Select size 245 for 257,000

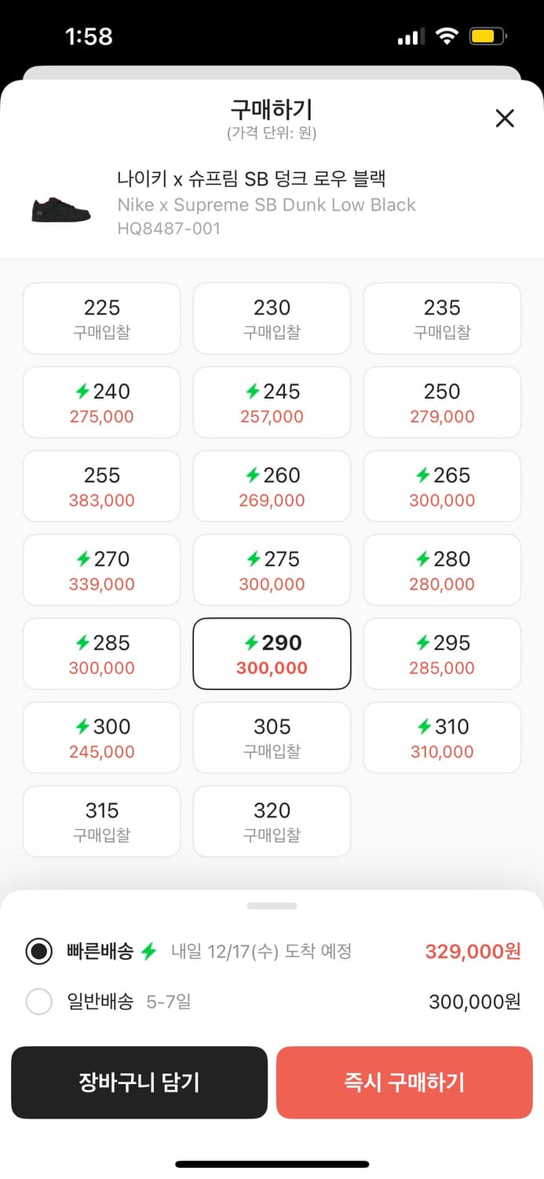click(x=272, y=402)
